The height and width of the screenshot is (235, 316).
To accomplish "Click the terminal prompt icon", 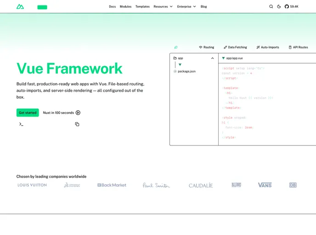I will point(21,124).
